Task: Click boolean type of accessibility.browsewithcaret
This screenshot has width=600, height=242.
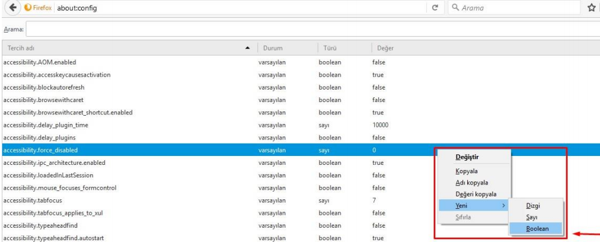Action: click(x=330, y=100)
